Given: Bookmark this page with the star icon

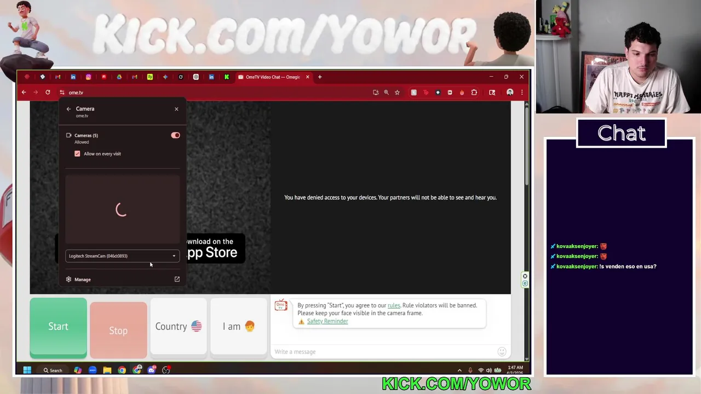Looking at the screenshot, I should point(397,92).
